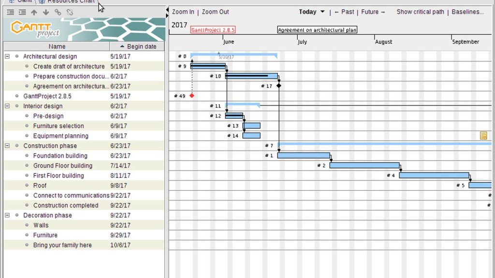This screenshot has height=278, width=495.
Task: Select the Roof task
Action: (40, 185)
